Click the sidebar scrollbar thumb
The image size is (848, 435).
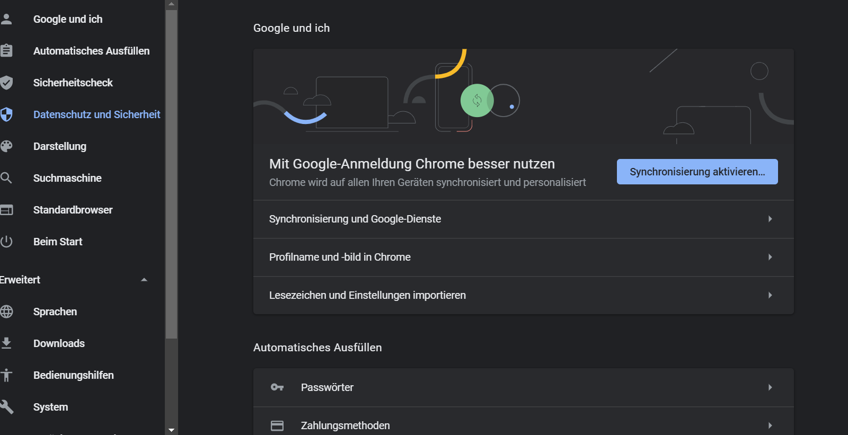point(171,174)
